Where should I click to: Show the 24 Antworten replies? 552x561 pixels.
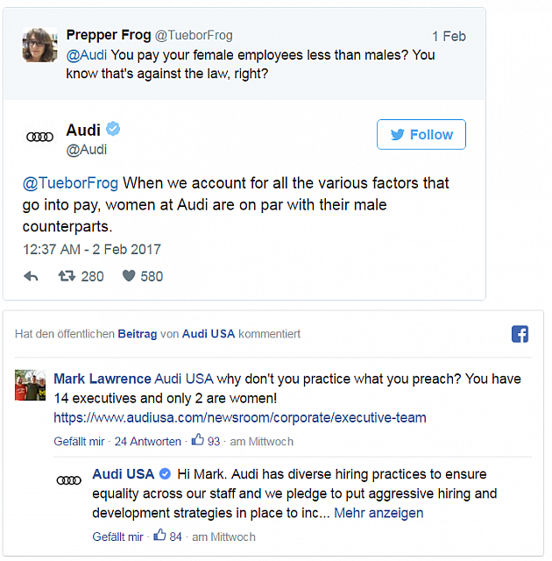coord(148,442)
